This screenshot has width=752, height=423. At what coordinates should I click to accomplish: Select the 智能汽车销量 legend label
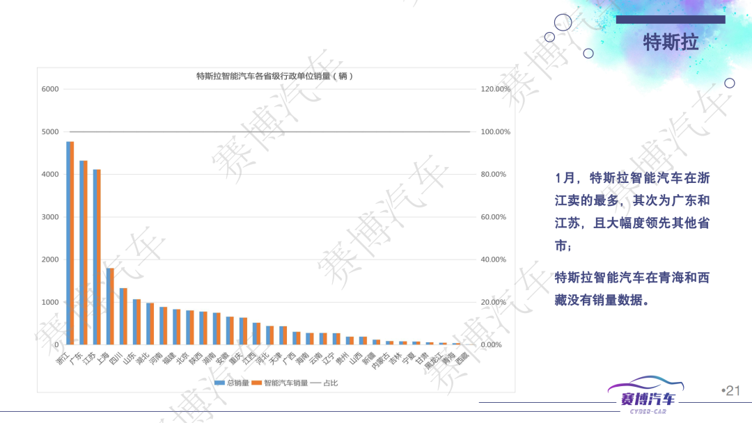click(x=286, y=383)
